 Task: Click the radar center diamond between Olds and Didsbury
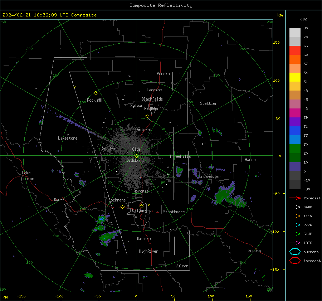coord(137,156)
